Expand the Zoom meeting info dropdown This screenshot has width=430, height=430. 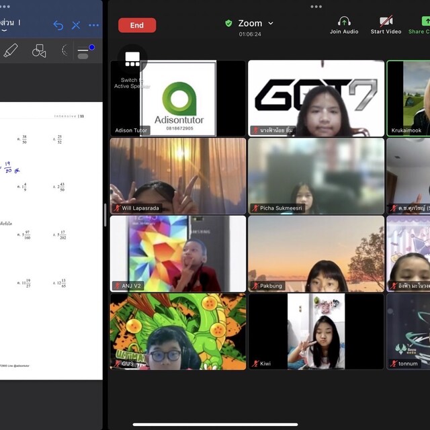[271, 24]
